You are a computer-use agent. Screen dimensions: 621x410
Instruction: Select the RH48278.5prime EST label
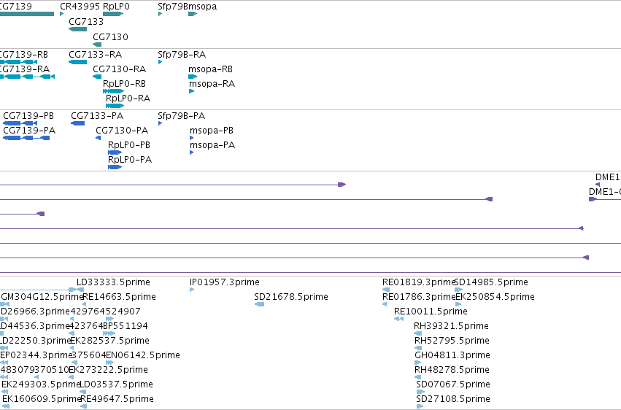pos(452,370)
